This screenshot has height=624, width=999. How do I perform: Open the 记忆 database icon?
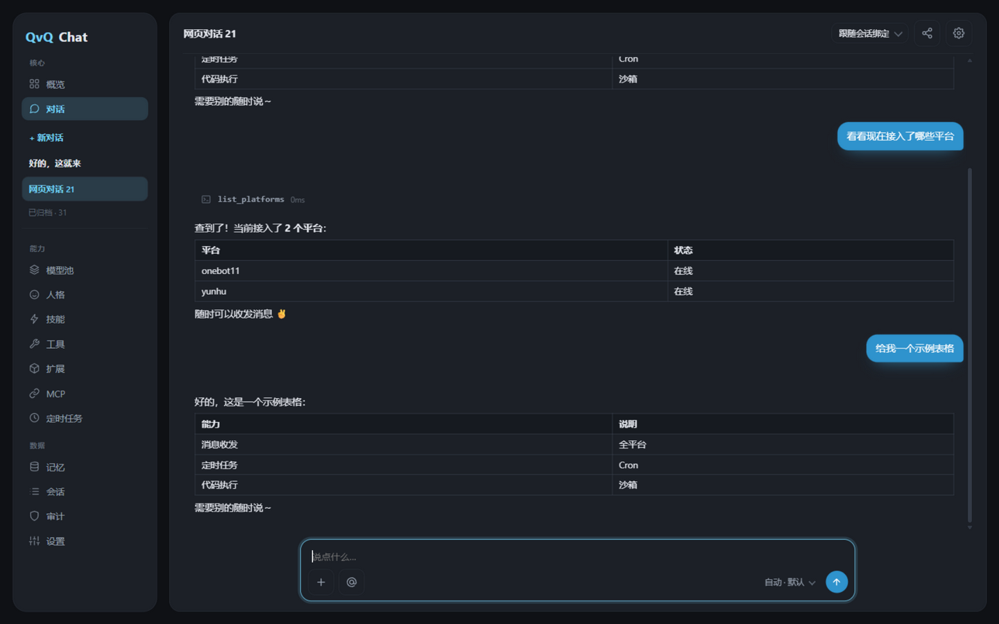[x=34, y=467]
